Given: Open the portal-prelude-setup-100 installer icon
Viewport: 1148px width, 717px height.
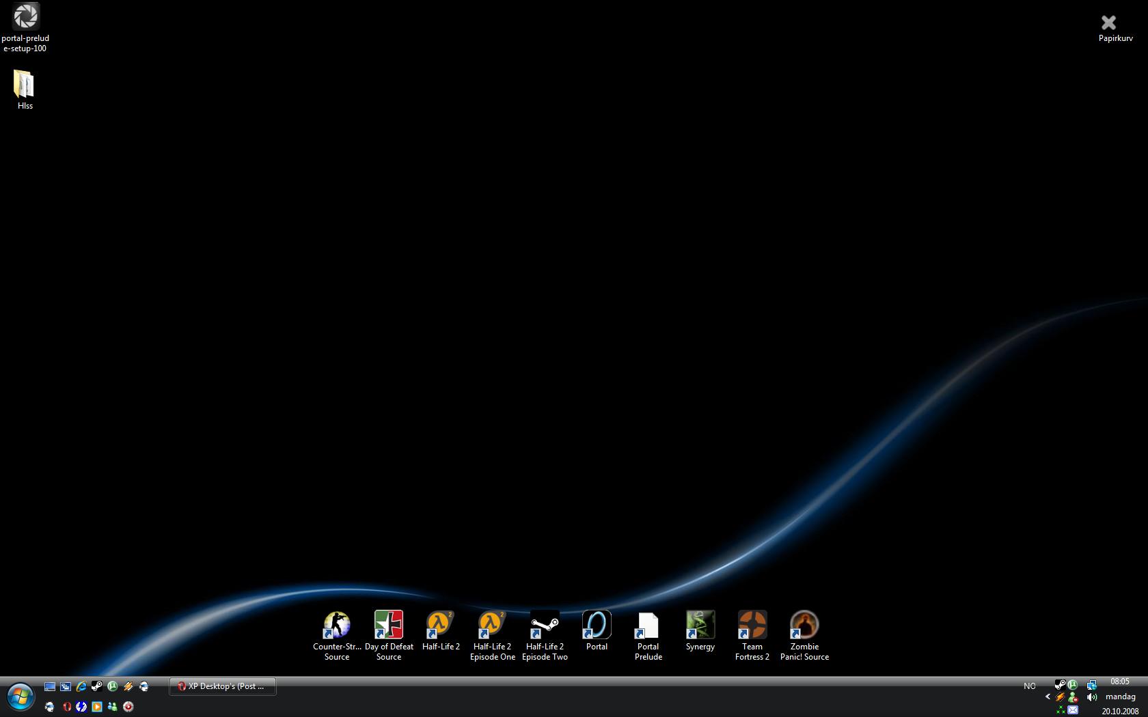Looking at the screenshot, I should pyautogui.click(x=25, y=27).
